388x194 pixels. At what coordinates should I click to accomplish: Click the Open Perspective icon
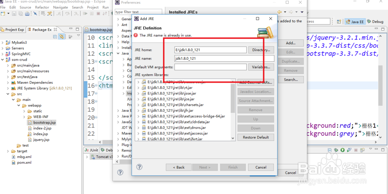pos(339,21)
